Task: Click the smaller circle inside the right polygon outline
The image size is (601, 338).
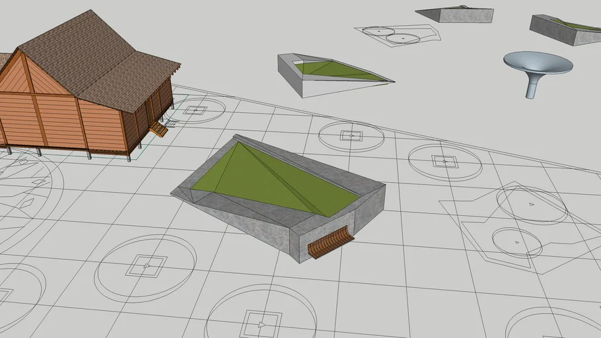Action: click(x=516, y=241)
